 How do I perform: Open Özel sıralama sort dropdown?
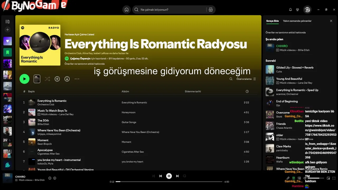[246, 79]
